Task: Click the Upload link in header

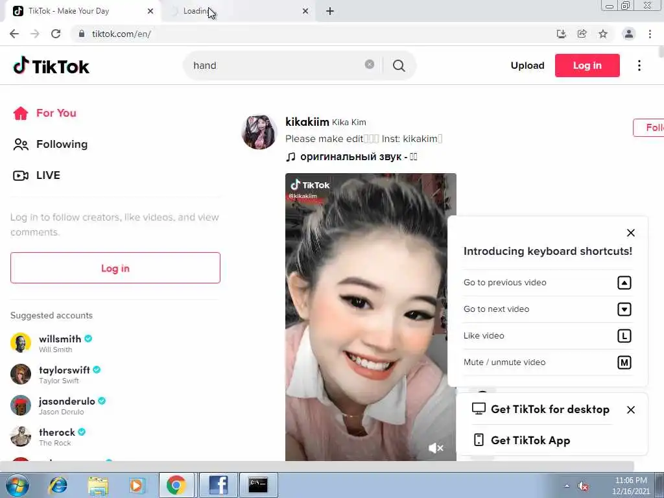Action: click(x=527, y=65)
